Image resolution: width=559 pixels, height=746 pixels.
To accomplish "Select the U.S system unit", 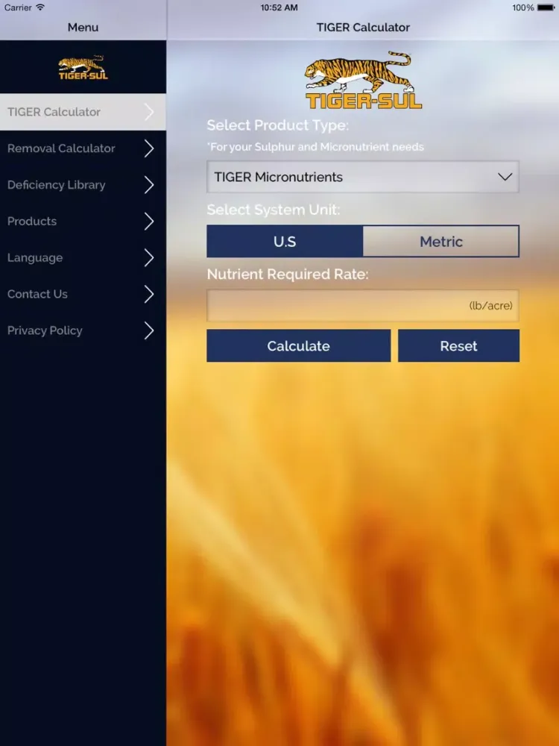I will coord(285,241).
